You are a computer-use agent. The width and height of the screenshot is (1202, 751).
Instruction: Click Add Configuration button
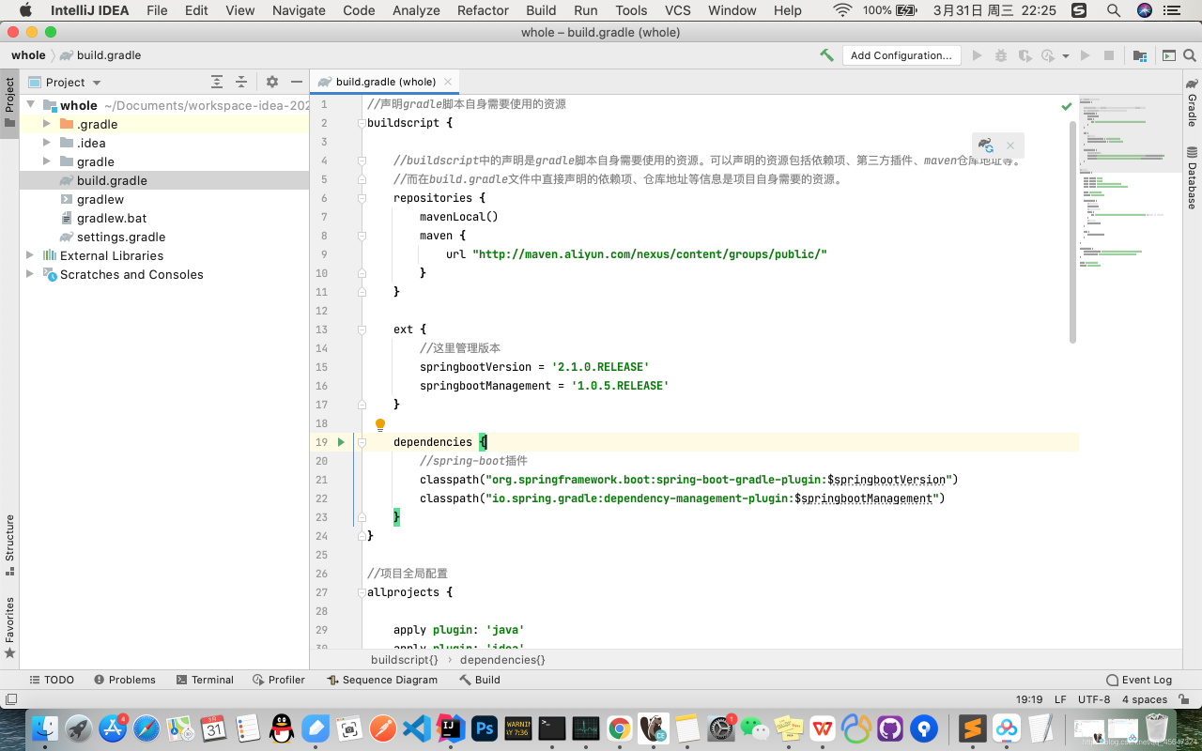coord(901,55)
